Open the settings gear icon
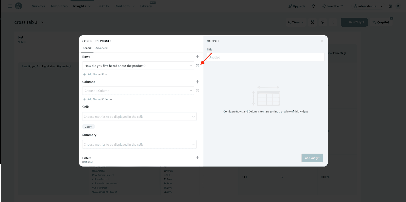This screenshot has height=202, width=406. point(390,6)
